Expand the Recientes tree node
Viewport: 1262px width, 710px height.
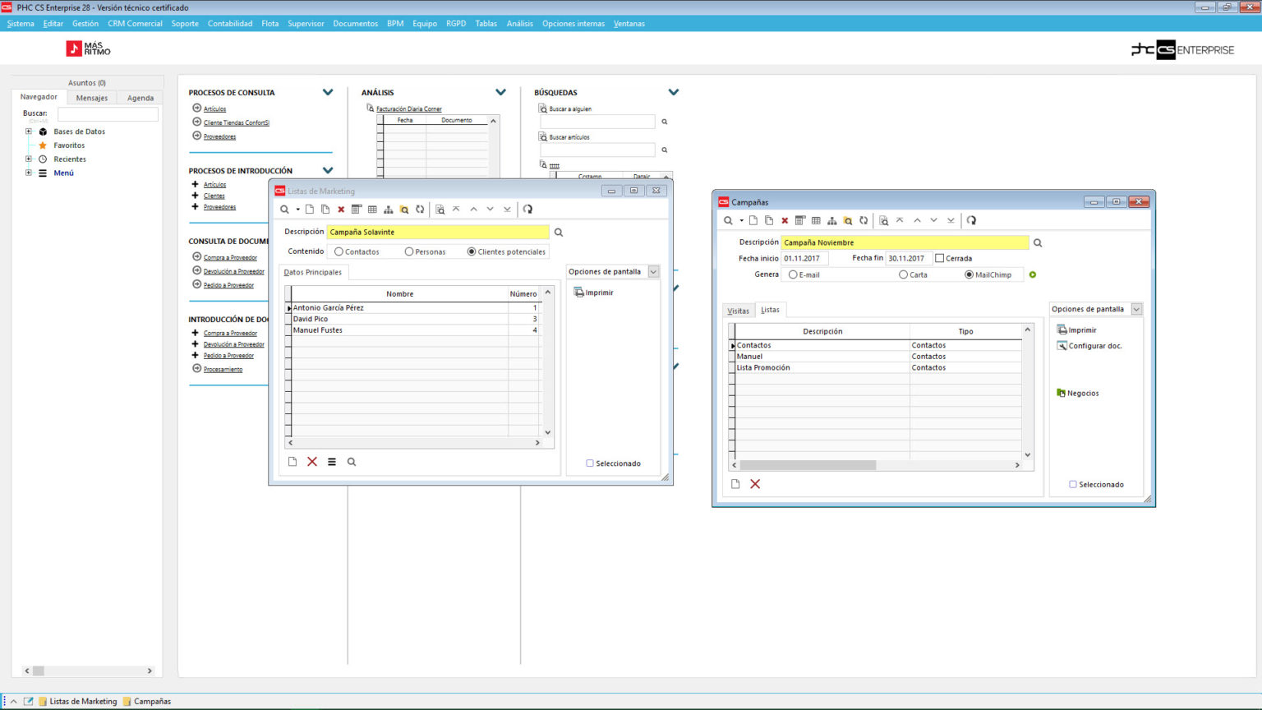[x=29, y=159]
